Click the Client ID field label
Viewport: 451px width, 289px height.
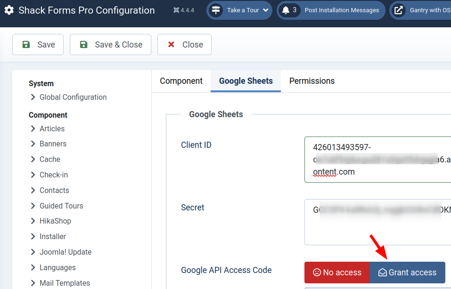[196, 145]
